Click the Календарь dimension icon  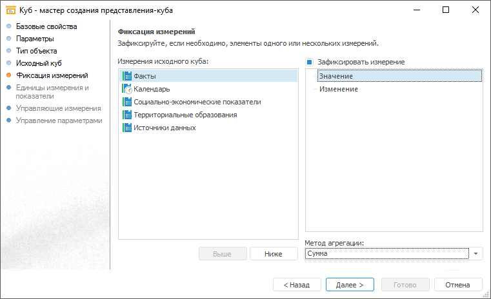(127, 89)
